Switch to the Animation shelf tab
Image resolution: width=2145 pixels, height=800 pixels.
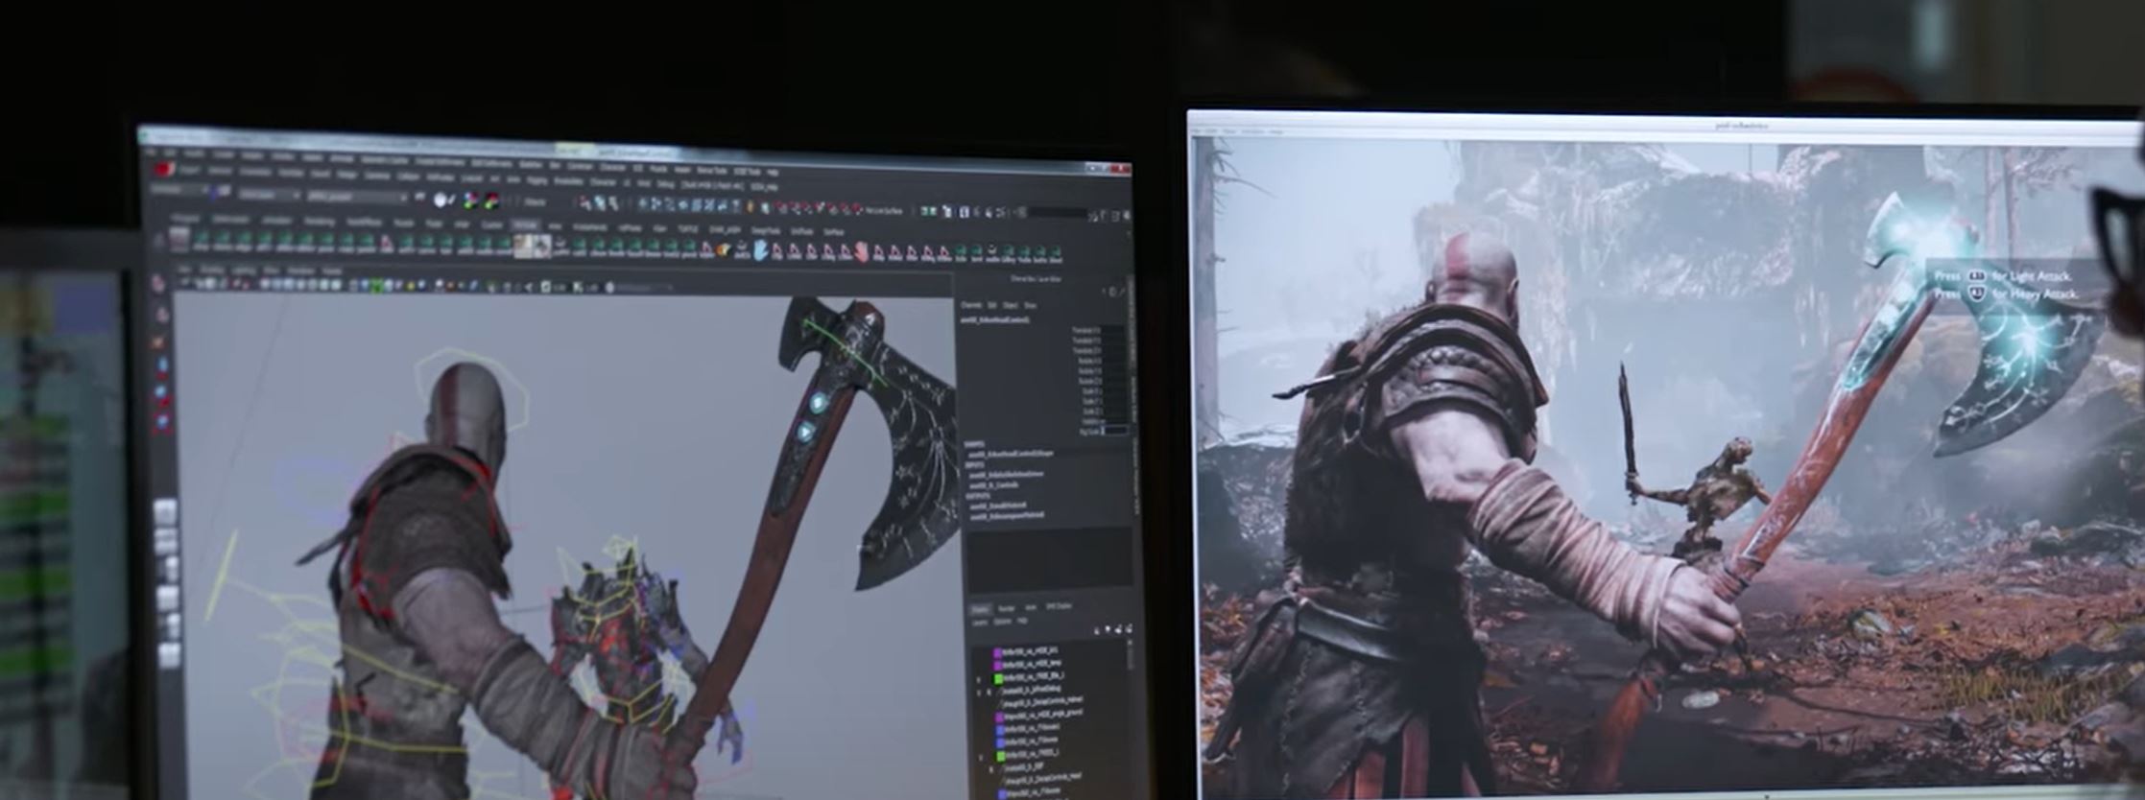[x=276, y=221]
